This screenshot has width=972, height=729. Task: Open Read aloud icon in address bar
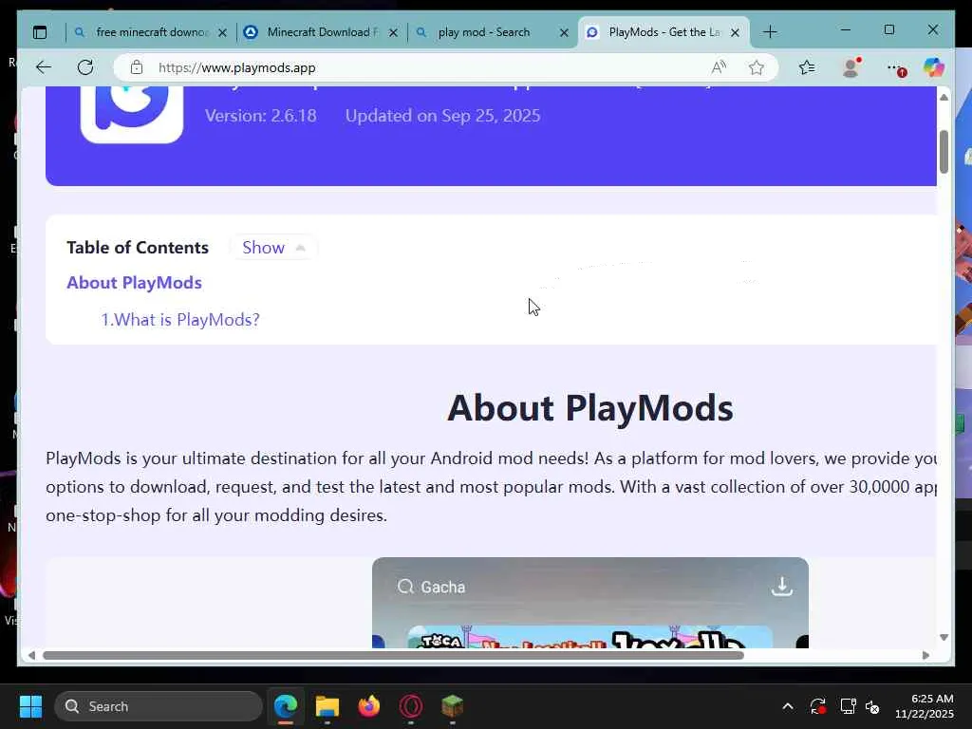point(719,67)
